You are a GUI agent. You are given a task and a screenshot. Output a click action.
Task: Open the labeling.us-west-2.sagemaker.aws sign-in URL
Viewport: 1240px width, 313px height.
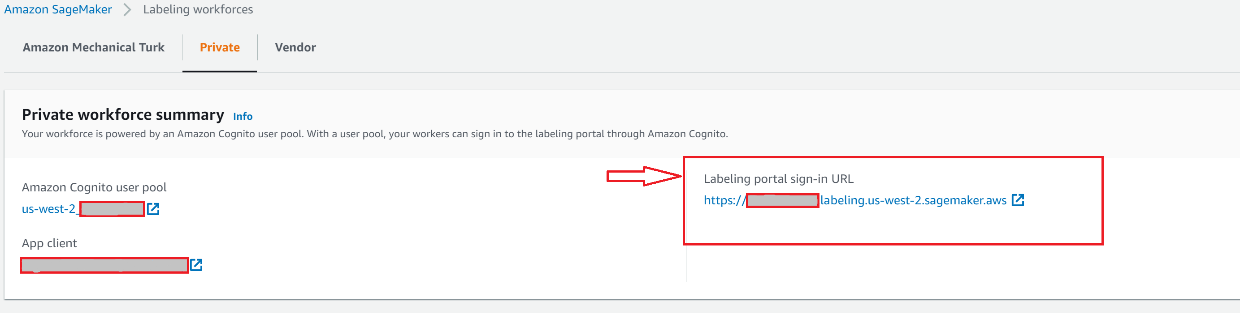[x=855, y=200]
